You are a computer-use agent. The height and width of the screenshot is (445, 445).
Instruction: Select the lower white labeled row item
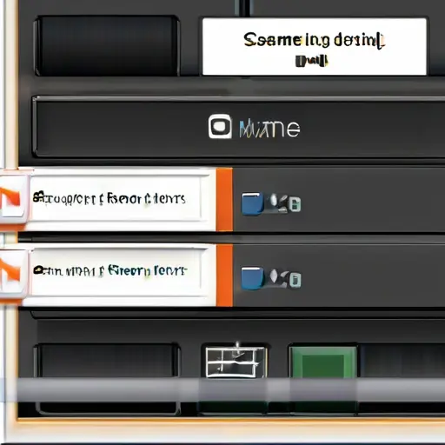pos(116,272)
